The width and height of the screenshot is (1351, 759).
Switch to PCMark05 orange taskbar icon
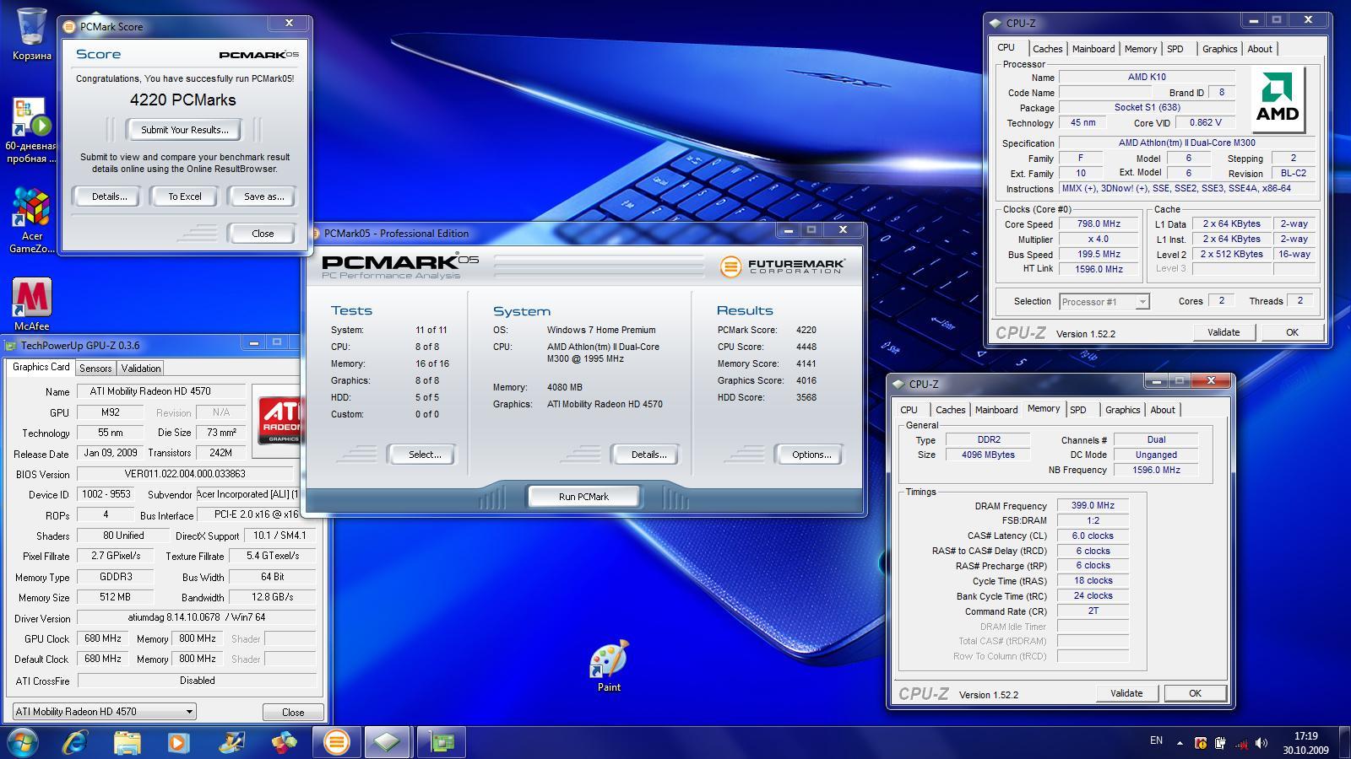point(336,742)
